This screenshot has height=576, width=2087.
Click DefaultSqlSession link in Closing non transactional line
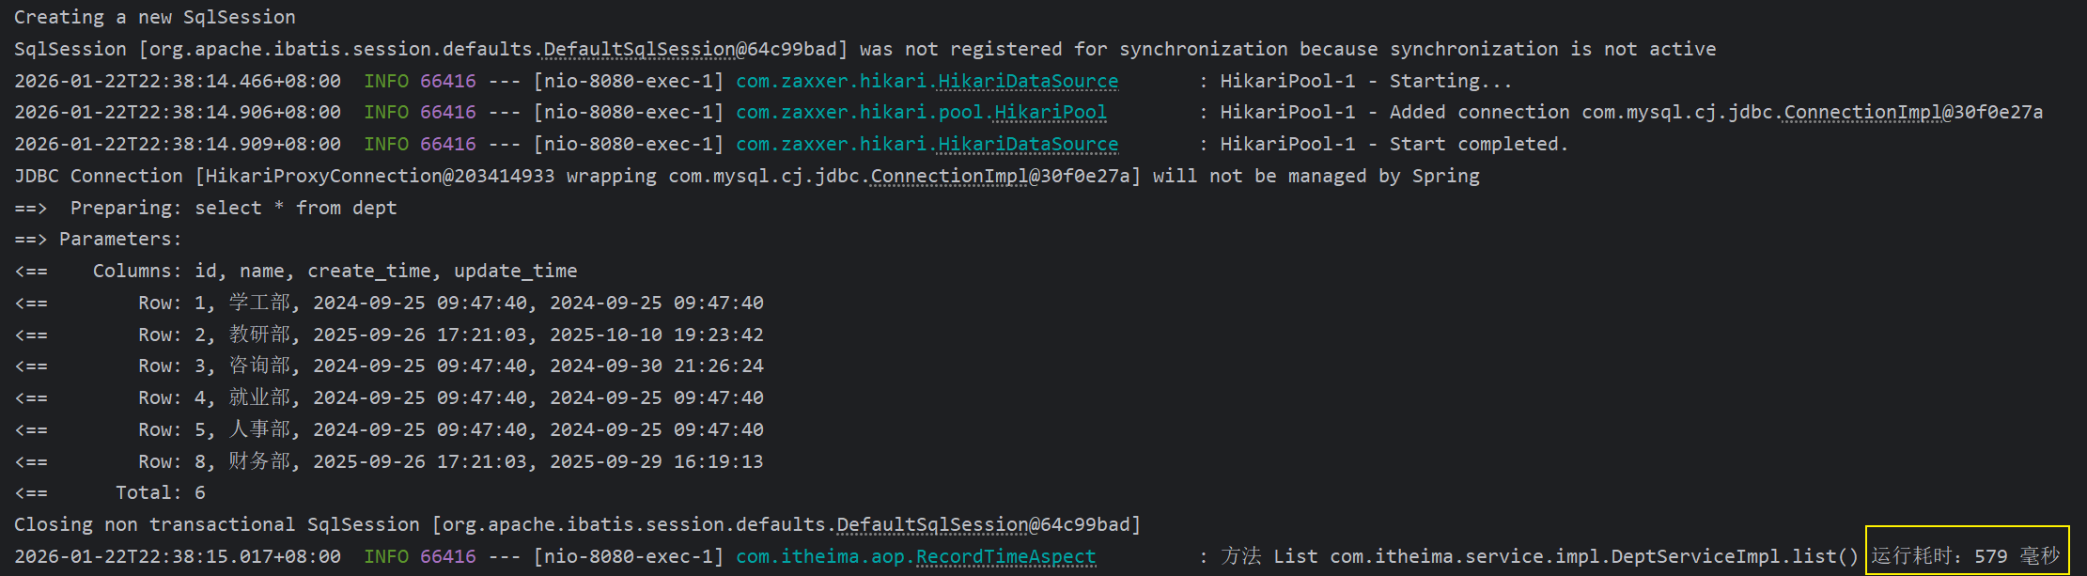coord(932,524)
